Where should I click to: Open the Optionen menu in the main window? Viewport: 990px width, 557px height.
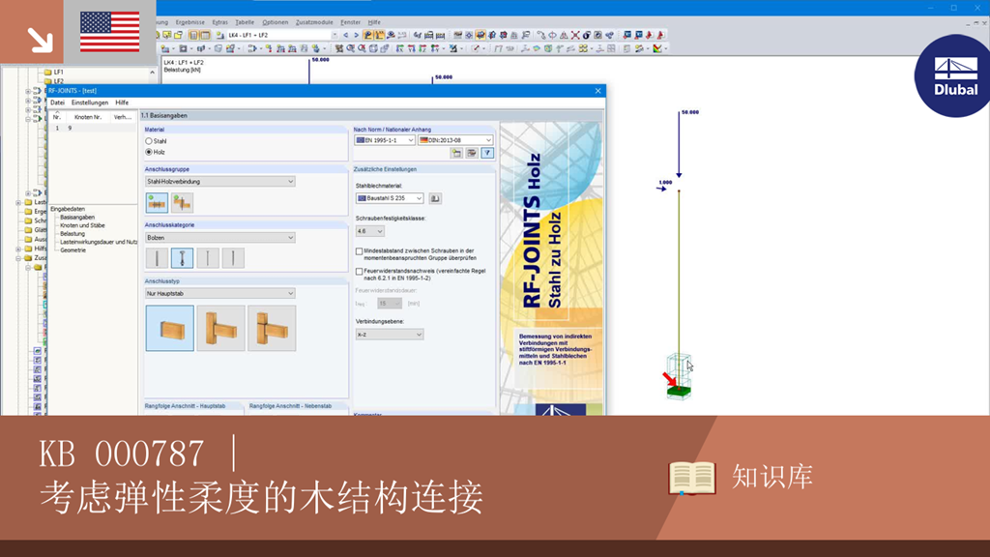tap(275, 22)
